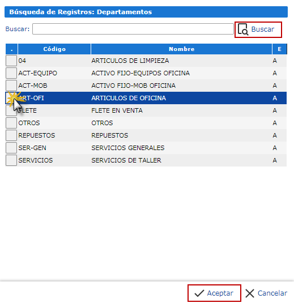Click the Cancelar text link

272,293
